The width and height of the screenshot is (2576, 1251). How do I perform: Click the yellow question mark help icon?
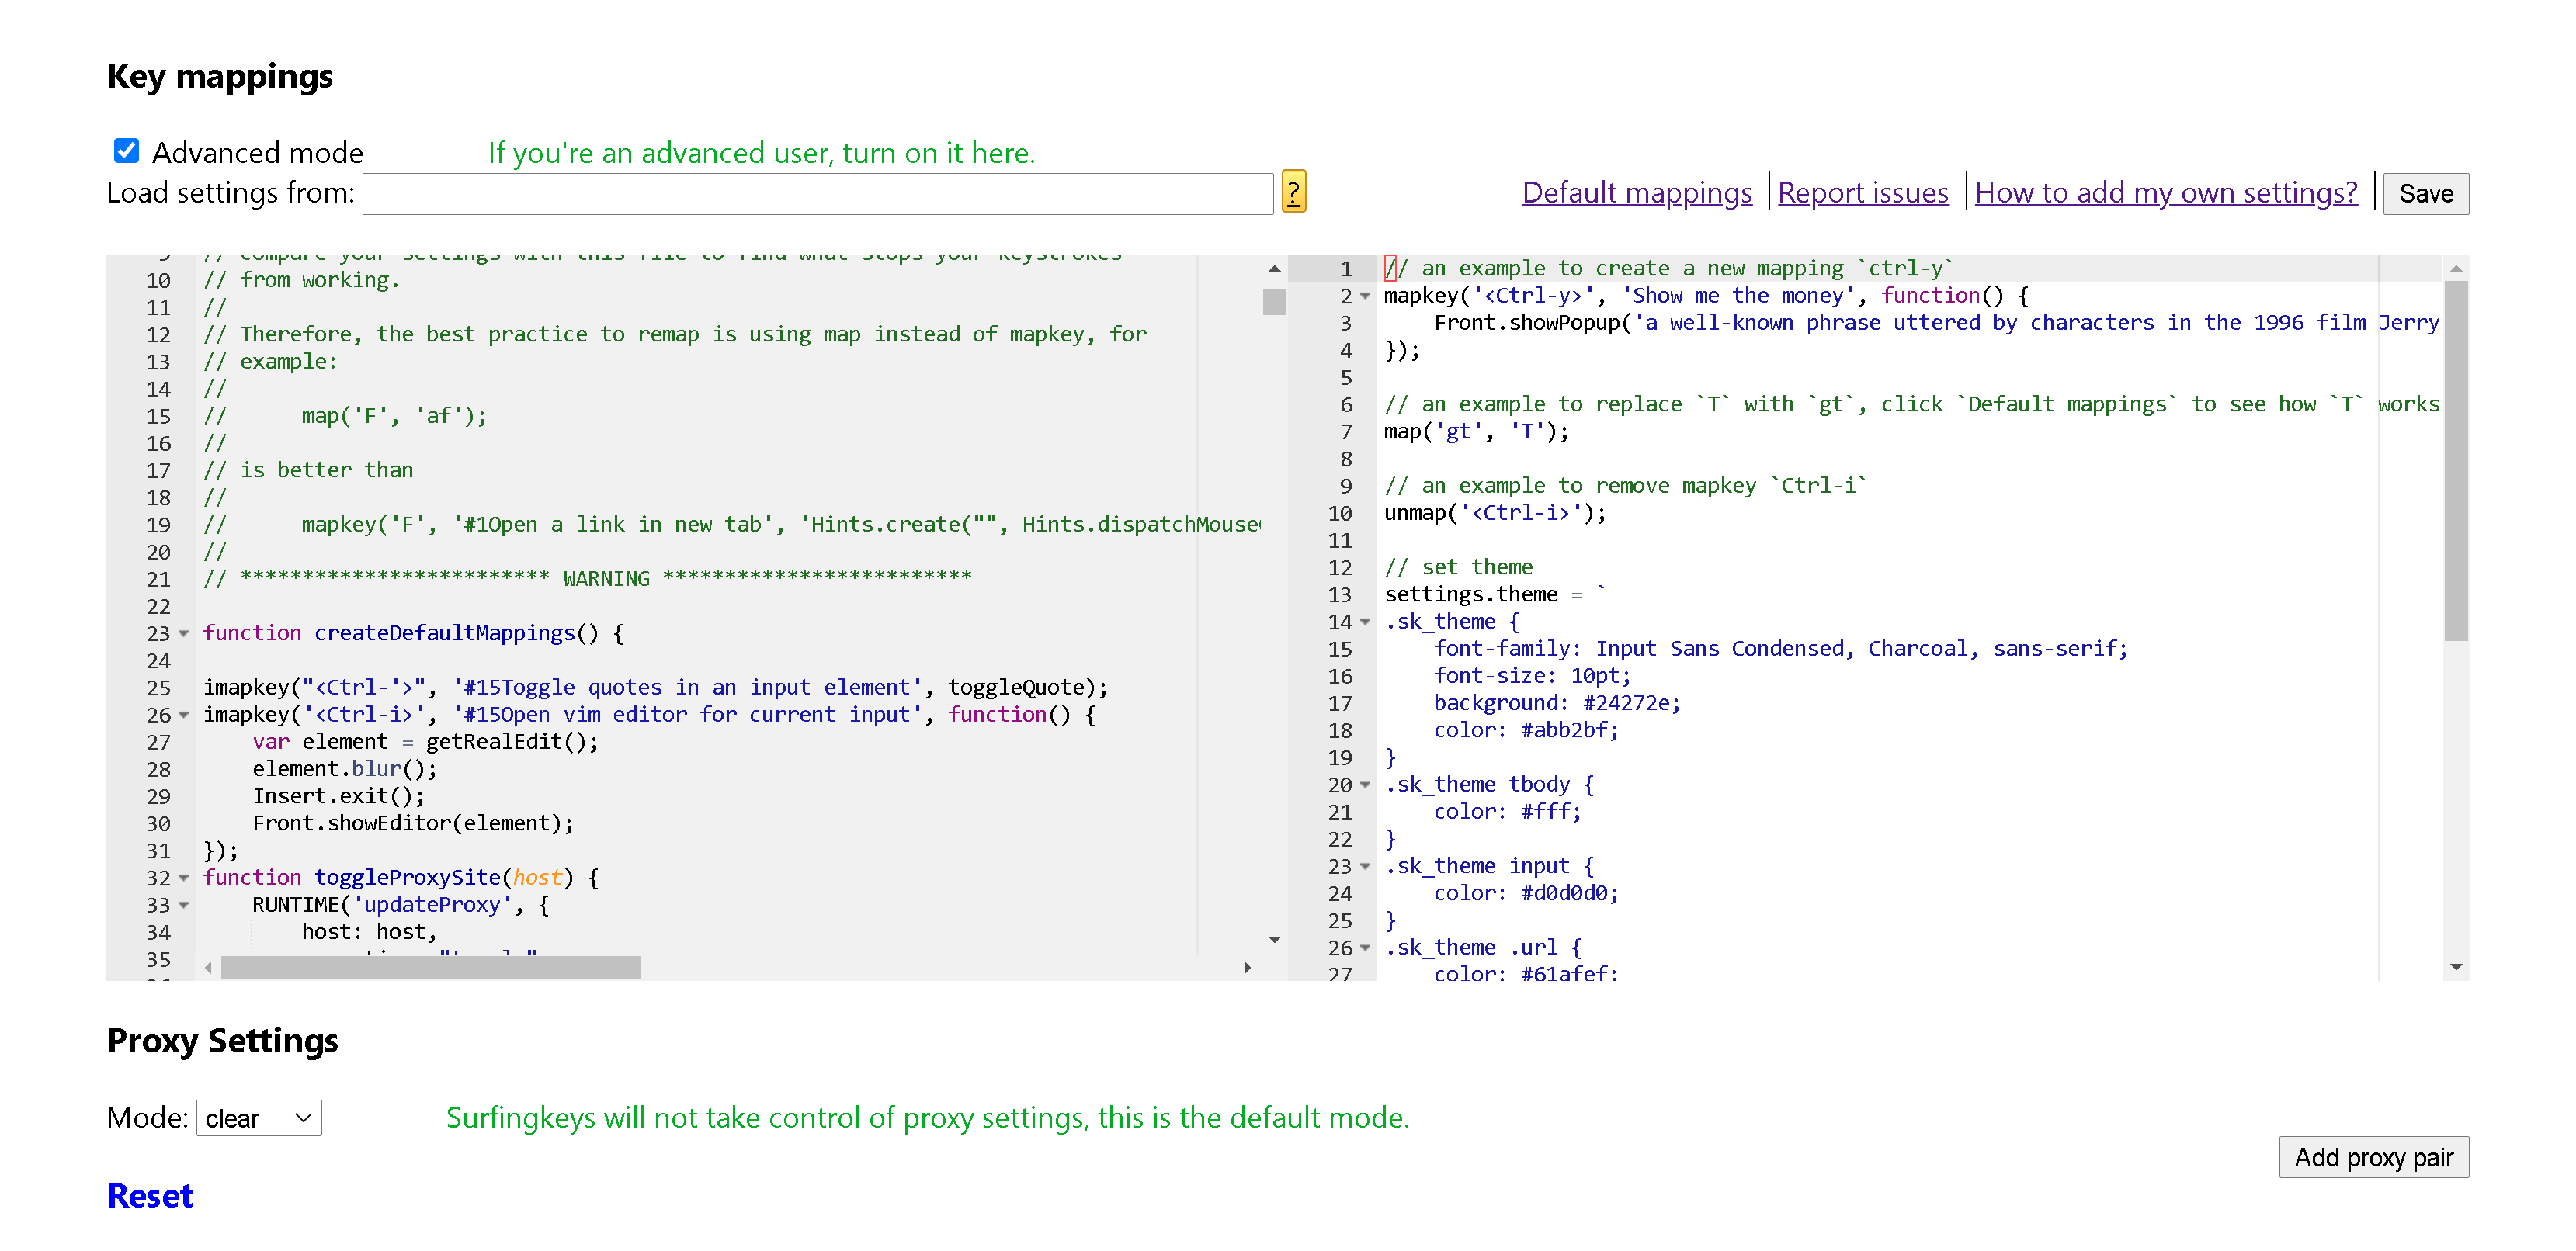[x=1293, y=192]
